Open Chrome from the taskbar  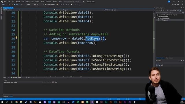(x=16, y=102)
